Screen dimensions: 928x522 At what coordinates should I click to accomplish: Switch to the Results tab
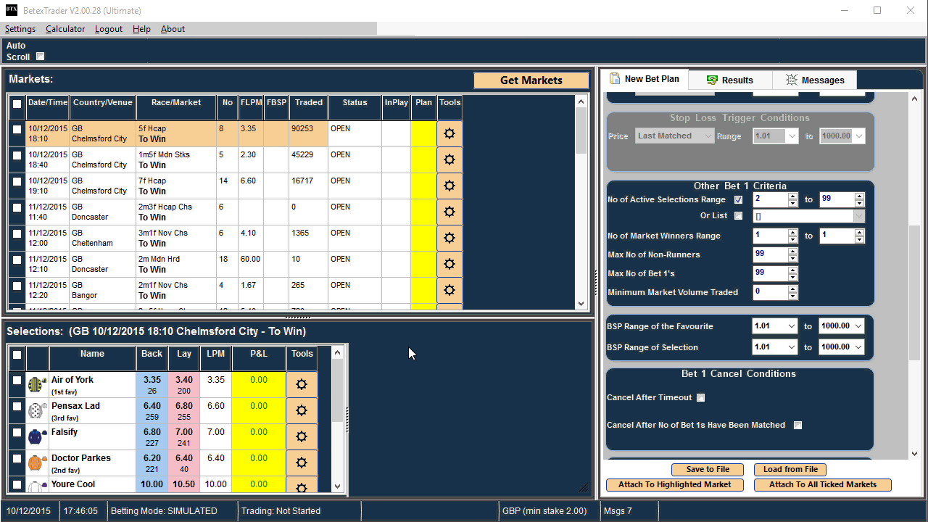[730, 80]
